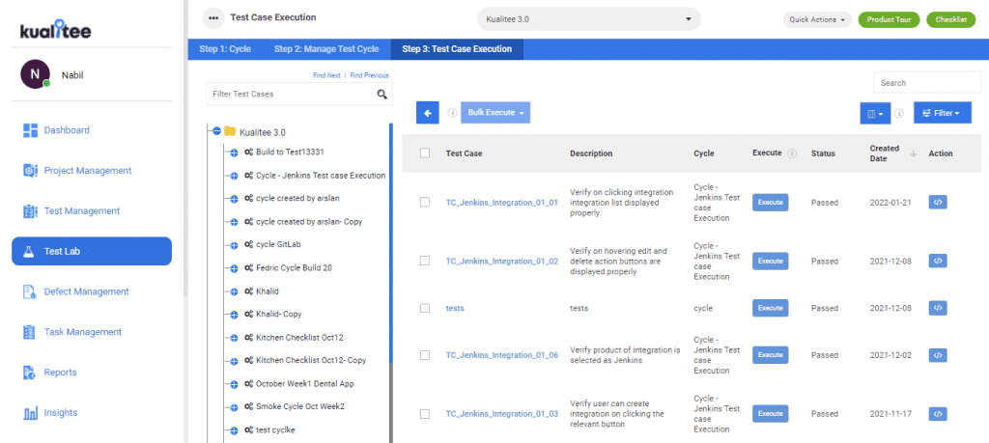
Task: Check the box for TC_Jenkins_Integration_01_06
Action: click(x=425, y=355)
